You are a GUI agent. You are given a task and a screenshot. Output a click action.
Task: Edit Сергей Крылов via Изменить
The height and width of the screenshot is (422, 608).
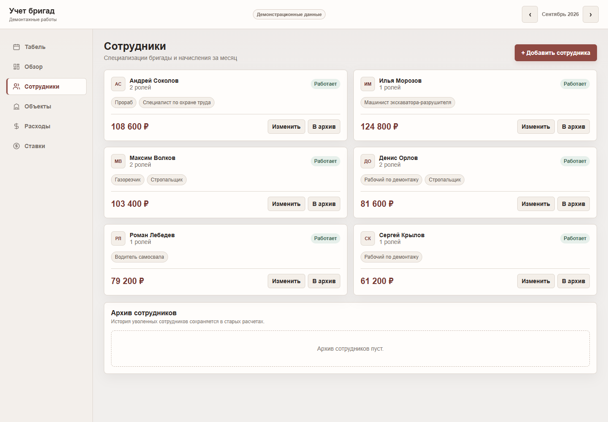point(536,281)
